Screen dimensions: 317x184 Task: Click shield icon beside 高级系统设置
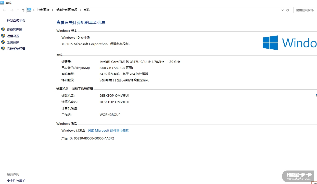pyautogui.click(x=3, y=49)
